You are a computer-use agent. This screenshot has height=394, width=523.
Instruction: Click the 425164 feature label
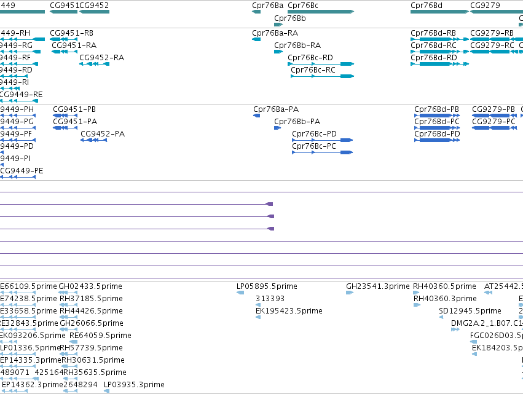[49, 372]
